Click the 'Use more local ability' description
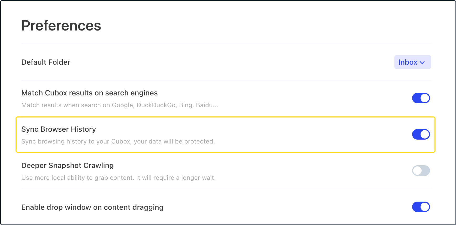The height and width of the screenshot is (225, 456). pyautogui.click(x=118, y=178)
